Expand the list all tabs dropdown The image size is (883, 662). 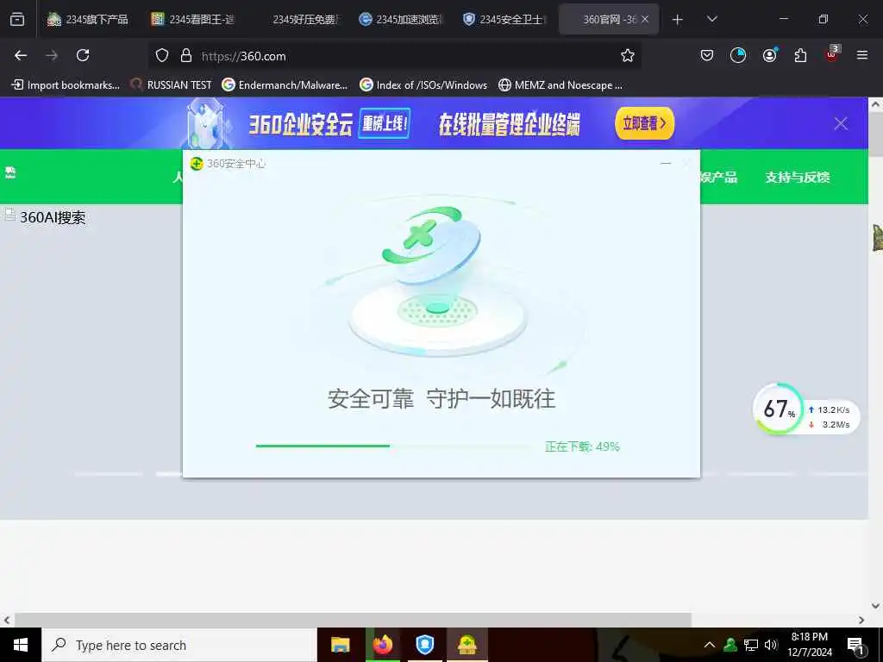click(711, 19)
